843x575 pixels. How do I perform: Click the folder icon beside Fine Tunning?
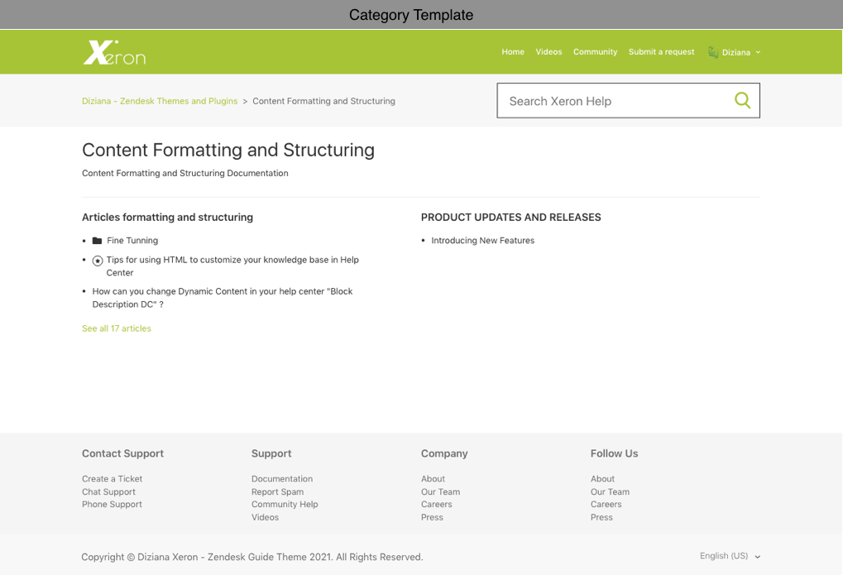pos(97,241)
